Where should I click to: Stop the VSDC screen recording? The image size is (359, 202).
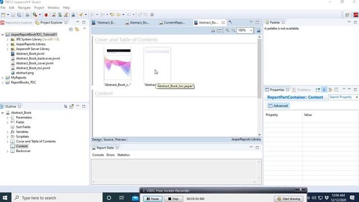pos(173,199)
